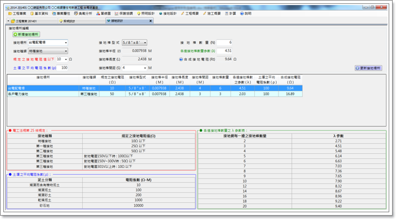Click the 各邊接地棒數量參數 λ field

point(224,51)
